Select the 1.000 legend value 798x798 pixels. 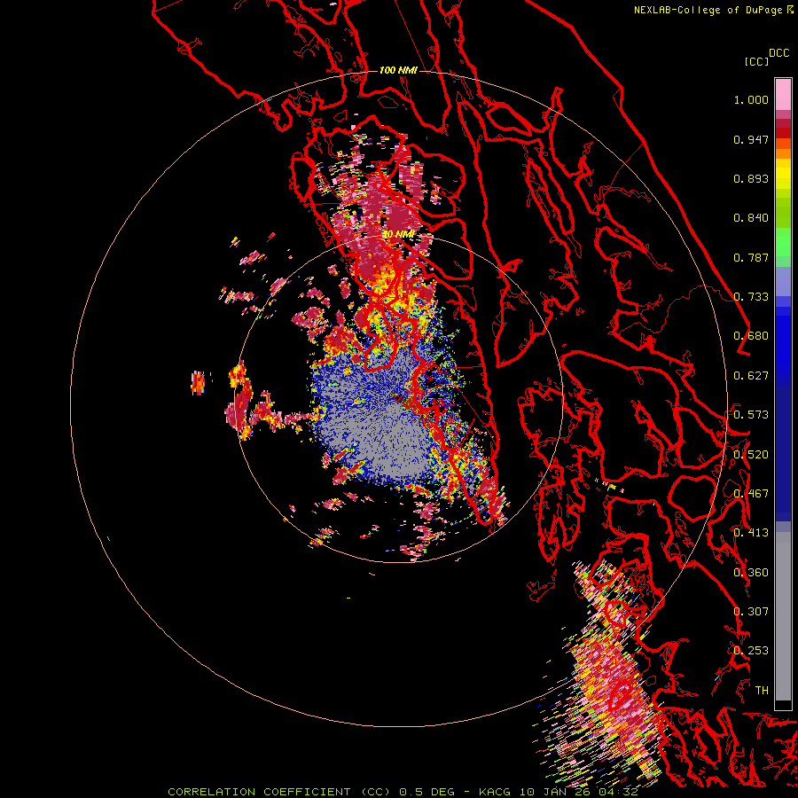tap(751, 99)
